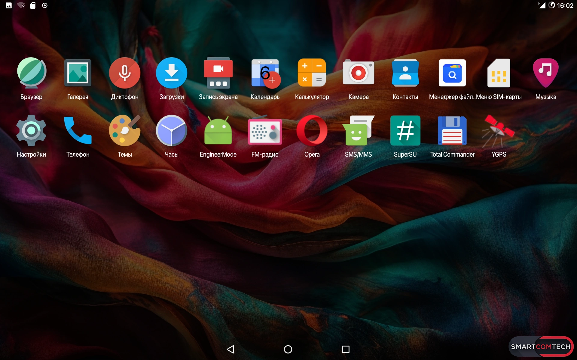Open Настройки settings gear
Screen dimensions: 577x360
tap(31, 131)
